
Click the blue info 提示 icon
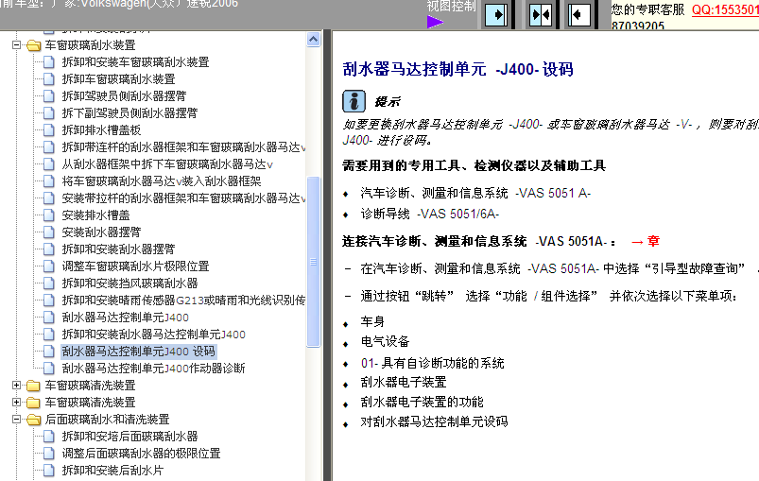click(354, 101)
